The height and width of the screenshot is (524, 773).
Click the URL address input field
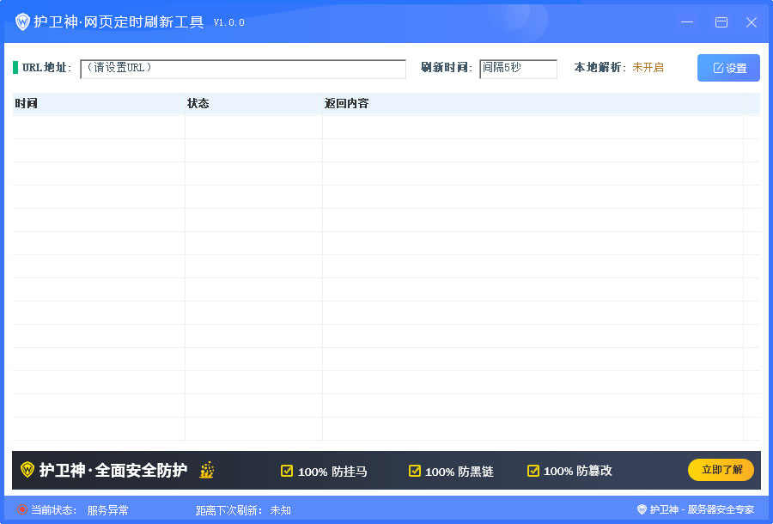click(x=243, y=69)
